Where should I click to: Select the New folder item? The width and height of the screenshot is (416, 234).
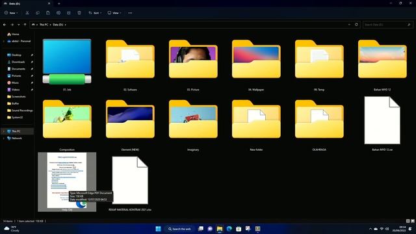(x=256, y=119)
